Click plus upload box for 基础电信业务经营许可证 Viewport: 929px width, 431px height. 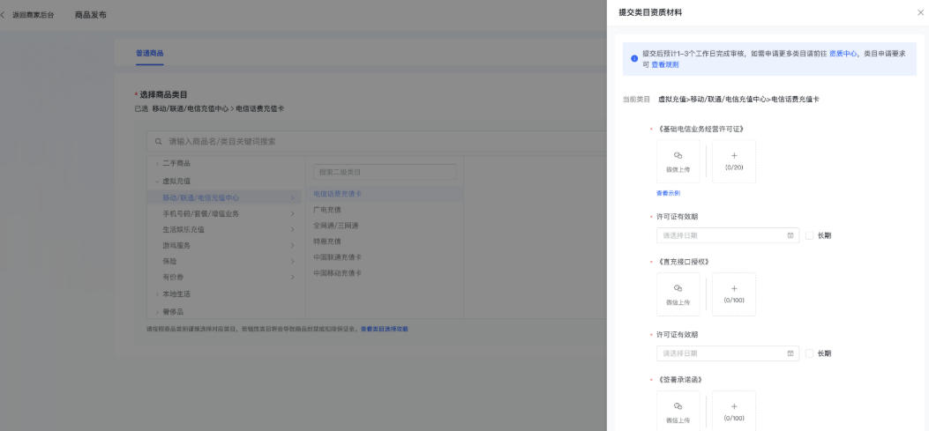pos(734,161)
